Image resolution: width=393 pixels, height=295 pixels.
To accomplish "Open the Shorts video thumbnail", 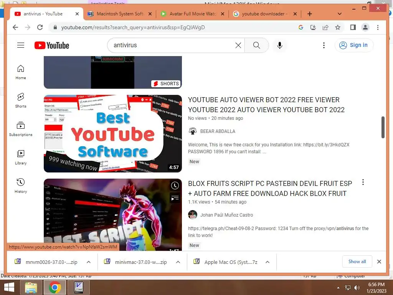I will [113, 72].
